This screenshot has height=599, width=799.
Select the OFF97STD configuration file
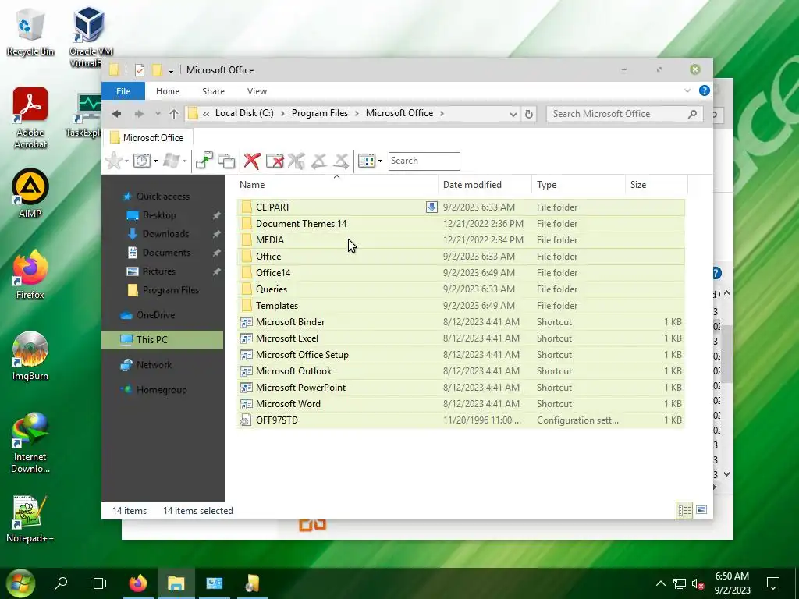coord(460,420)
